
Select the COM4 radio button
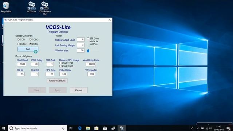[x=31, y=44]
